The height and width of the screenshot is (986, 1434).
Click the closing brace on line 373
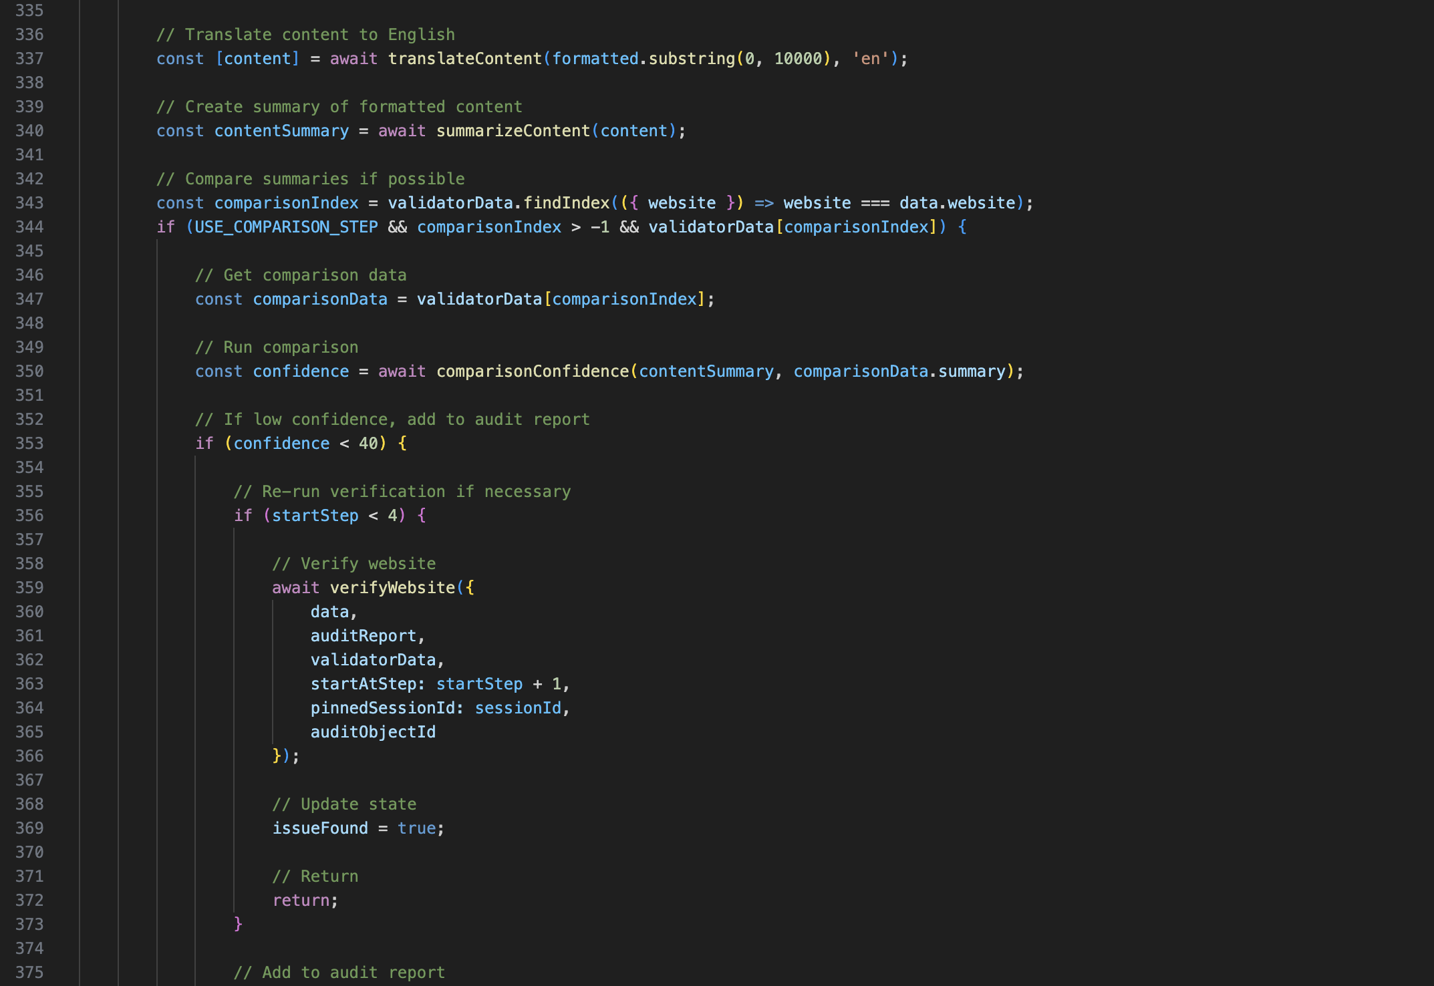tap(238, 925)
